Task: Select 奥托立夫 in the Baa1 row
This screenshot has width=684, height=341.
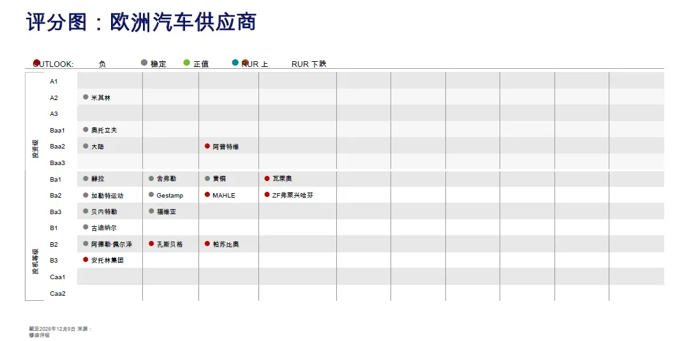Action: [x=104, y=130]
